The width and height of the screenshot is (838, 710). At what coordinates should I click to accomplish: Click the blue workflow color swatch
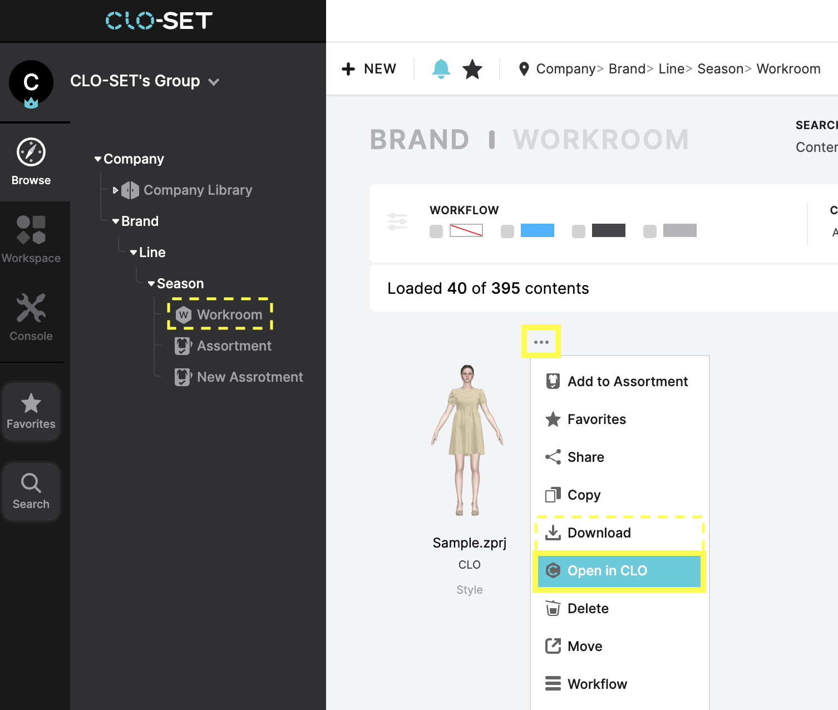click(x=538, y=230)
